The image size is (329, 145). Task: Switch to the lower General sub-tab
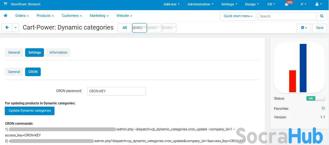[14, 72]
